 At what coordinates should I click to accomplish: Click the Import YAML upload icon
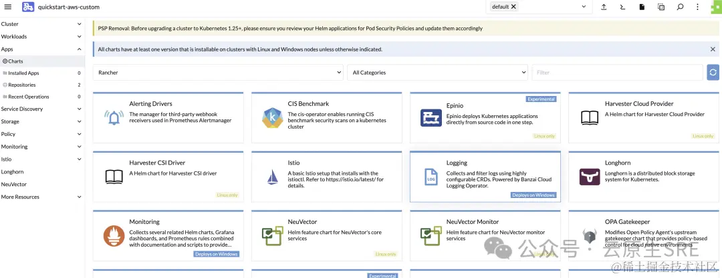pos(603,7)
